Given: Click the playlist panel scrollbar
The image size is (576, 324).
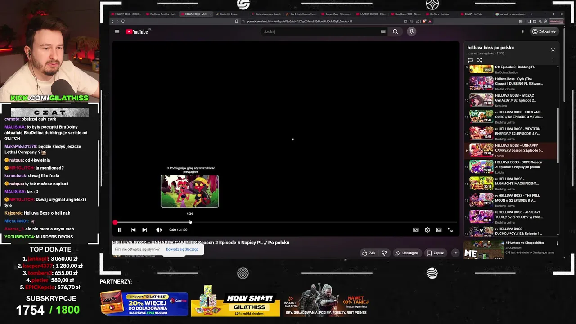Looking at the screenshot, I should 558,135.
